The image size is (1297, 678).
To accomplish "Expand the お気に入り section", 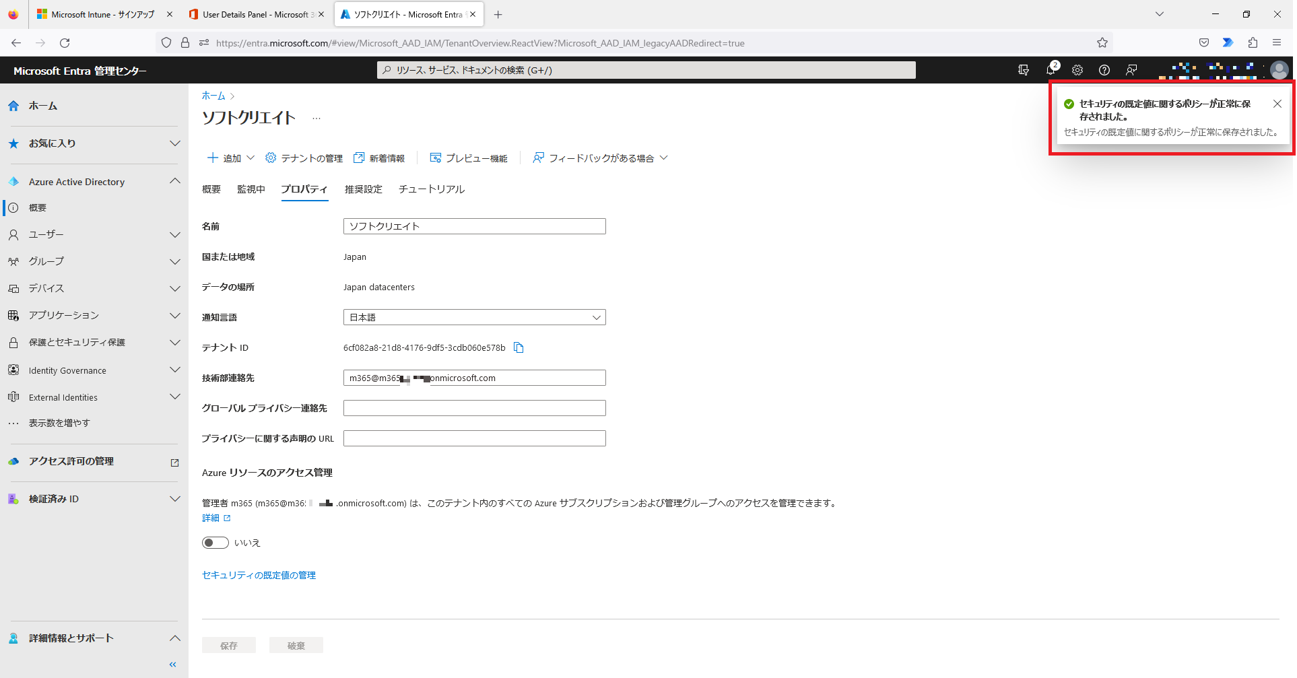I will pyautogui.click(x=175, y=143).
